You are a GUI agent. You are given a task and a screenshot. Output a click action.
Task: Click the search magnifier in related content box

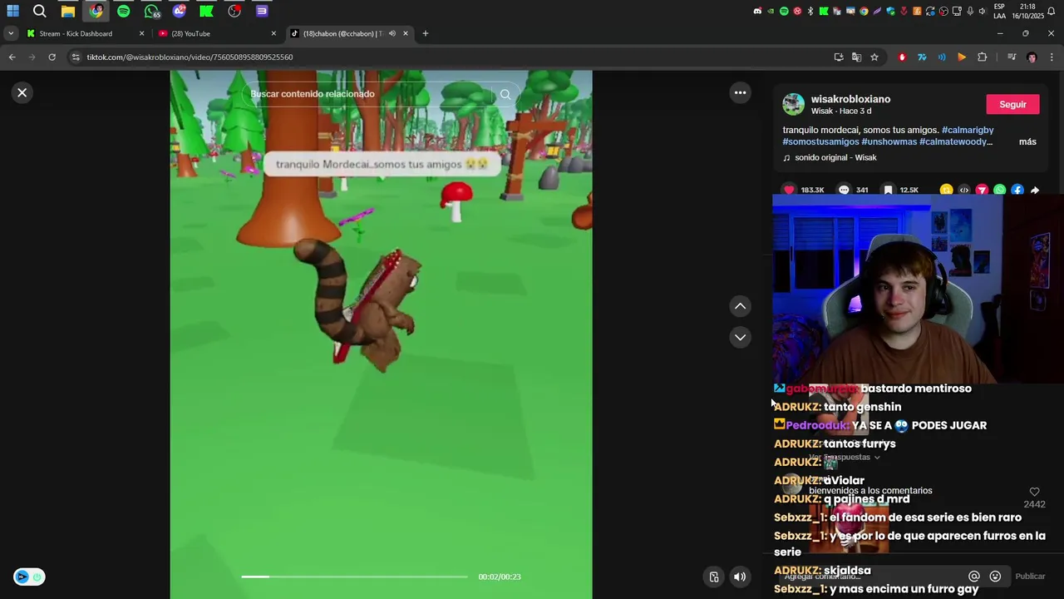coord(505,94)
